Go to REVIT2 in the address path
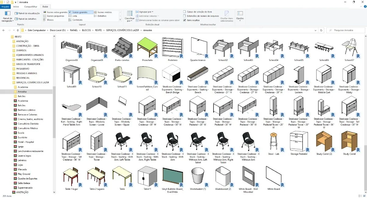Screen dimensions: 367x198 tap(98, 30)
